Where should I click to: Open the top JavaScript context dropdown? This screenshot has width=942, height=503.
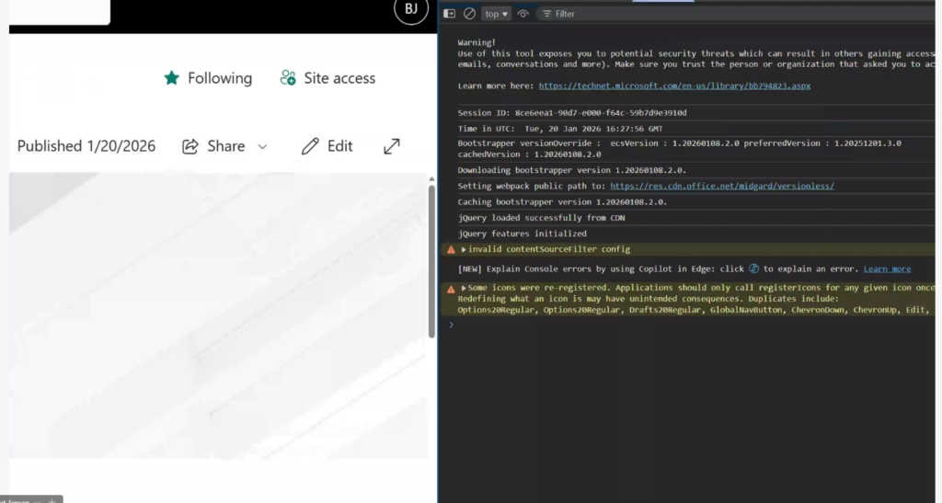tap(497, 14)
